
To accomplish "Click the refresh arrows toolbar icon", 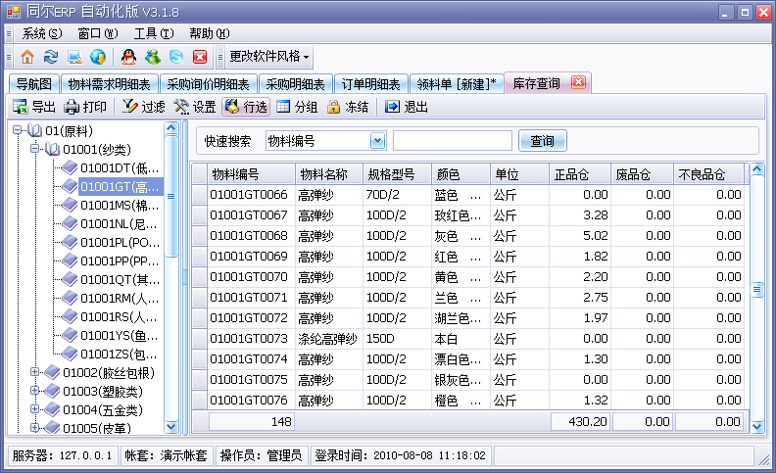I will click(51, 57).
